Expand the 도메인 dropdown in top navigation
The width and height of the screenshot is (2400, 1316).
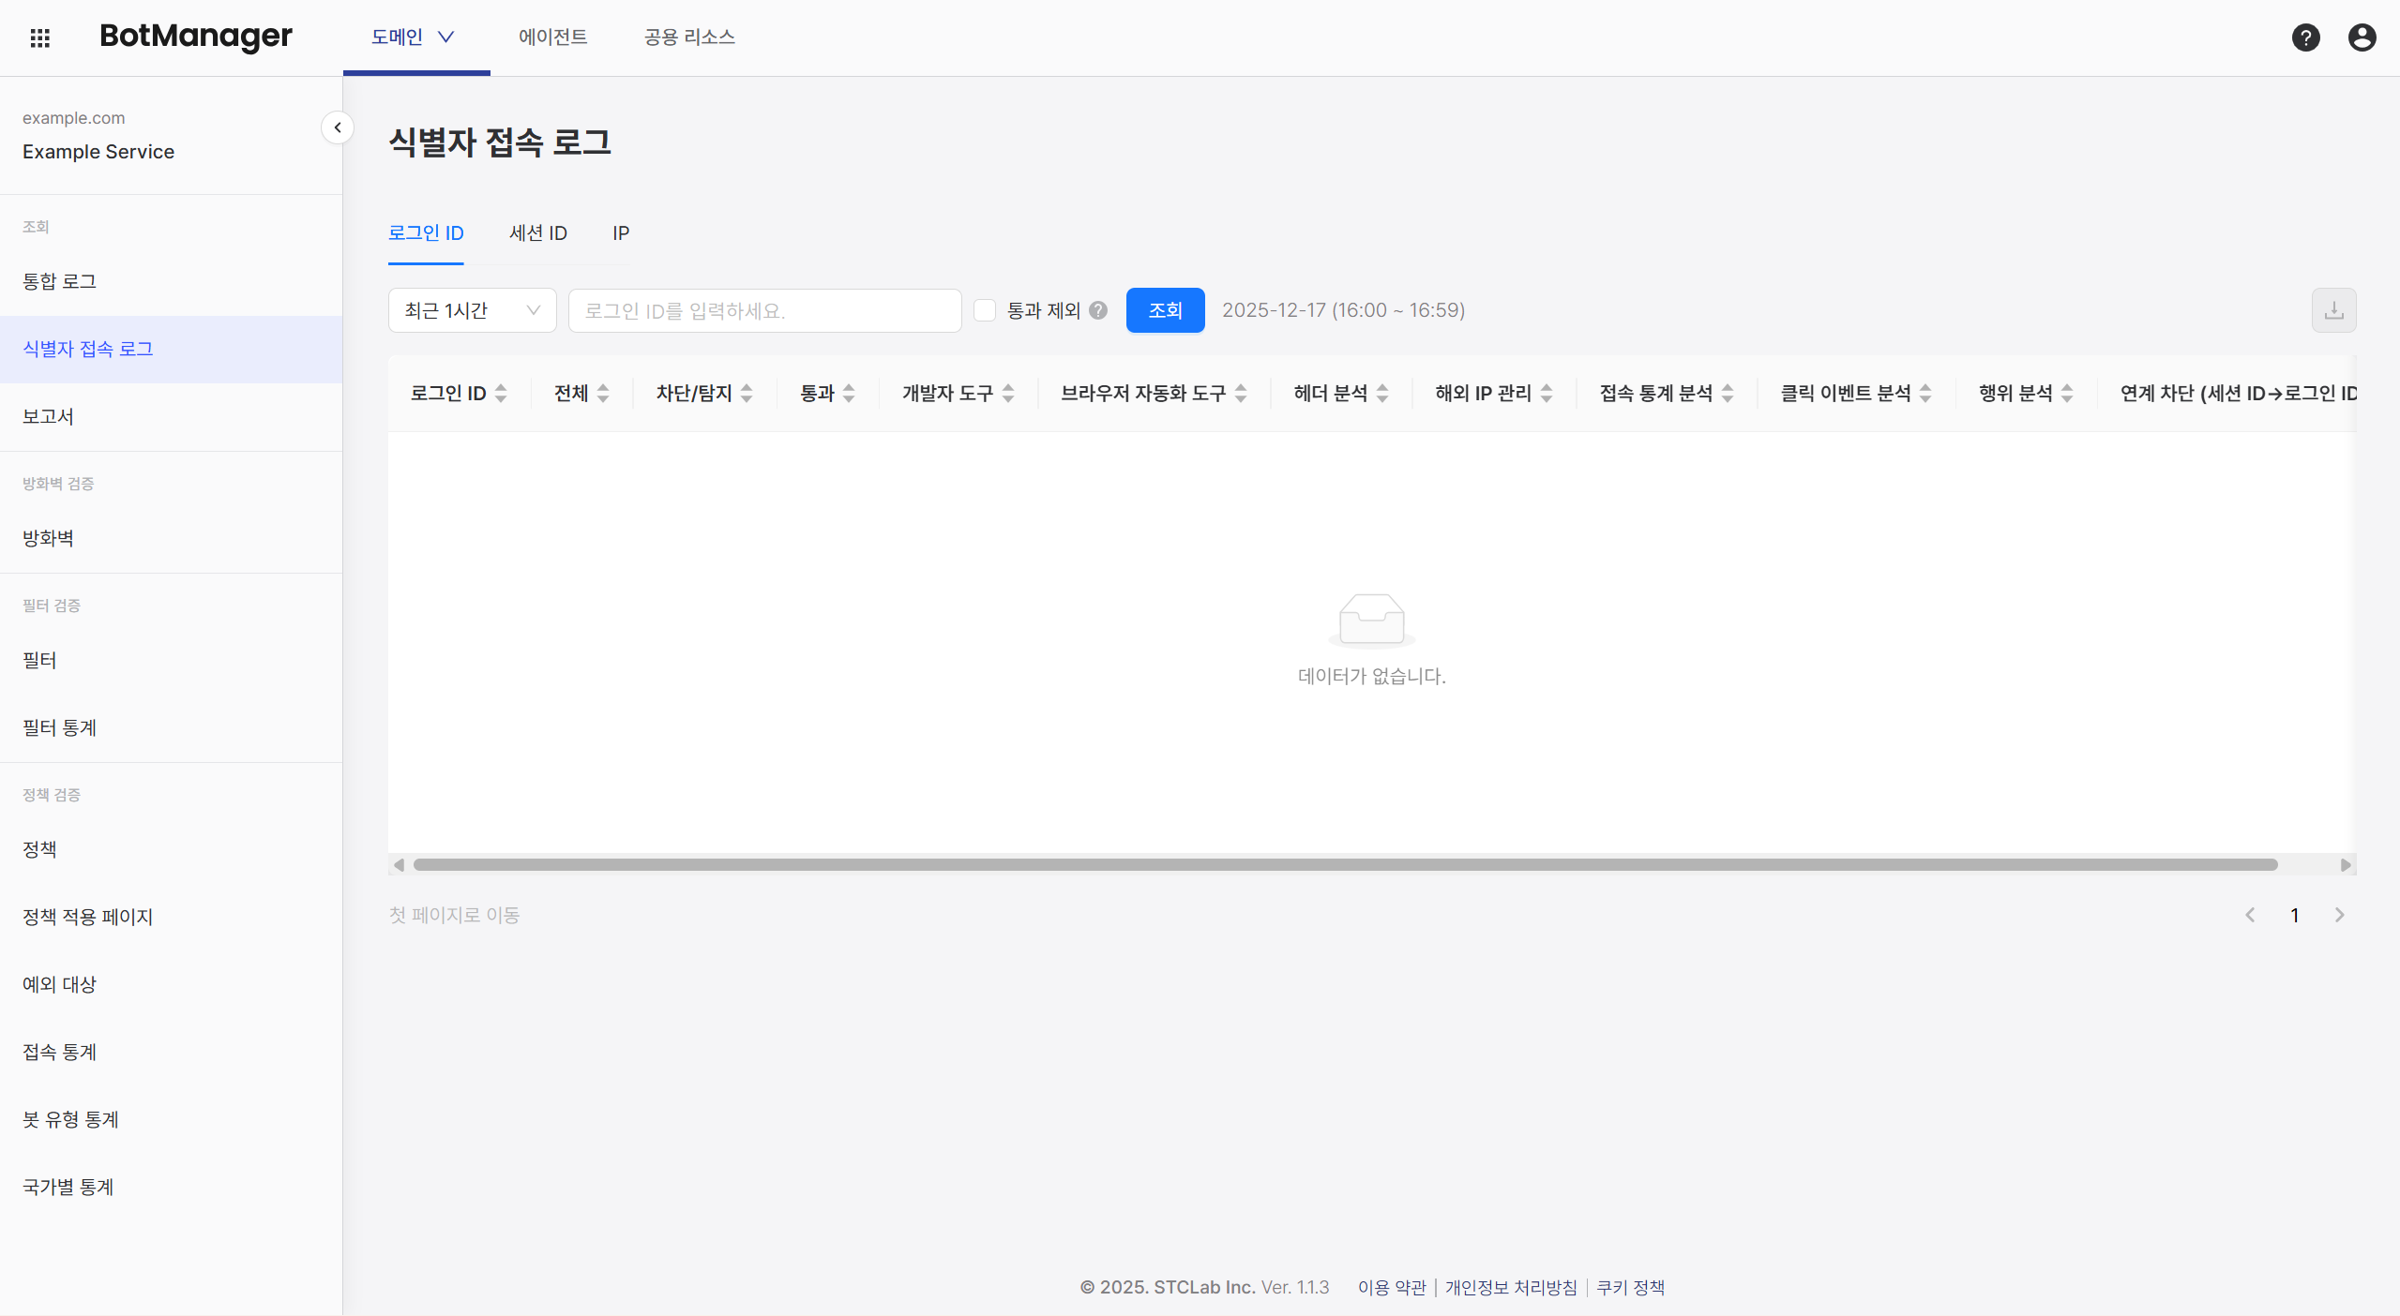tap(414, 37)
